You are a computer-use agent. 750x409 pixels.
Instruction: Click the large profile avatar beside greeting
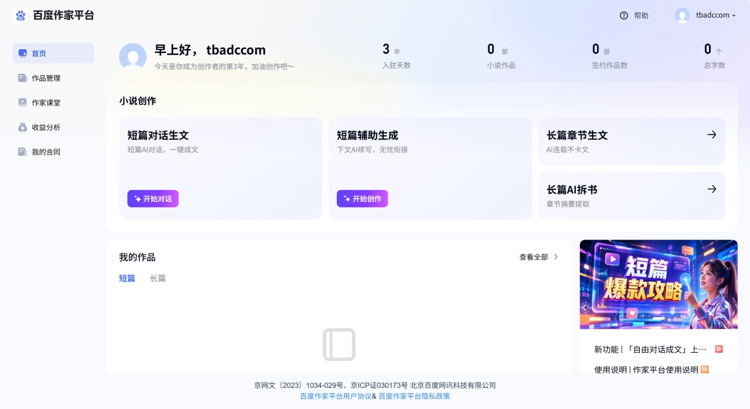click(133, 57)
